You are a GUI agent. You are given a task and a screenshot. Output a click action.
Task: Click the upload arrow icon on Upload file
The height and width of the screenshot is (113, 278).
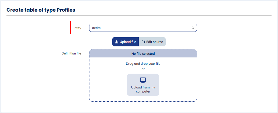(117, 42)
